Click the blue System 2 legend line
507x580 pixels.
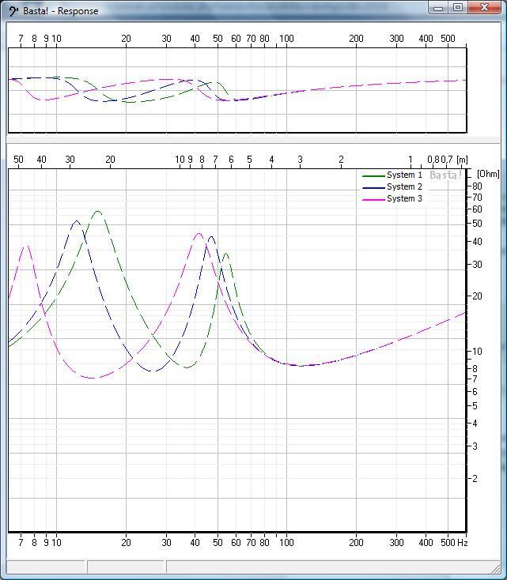point(373,187)
